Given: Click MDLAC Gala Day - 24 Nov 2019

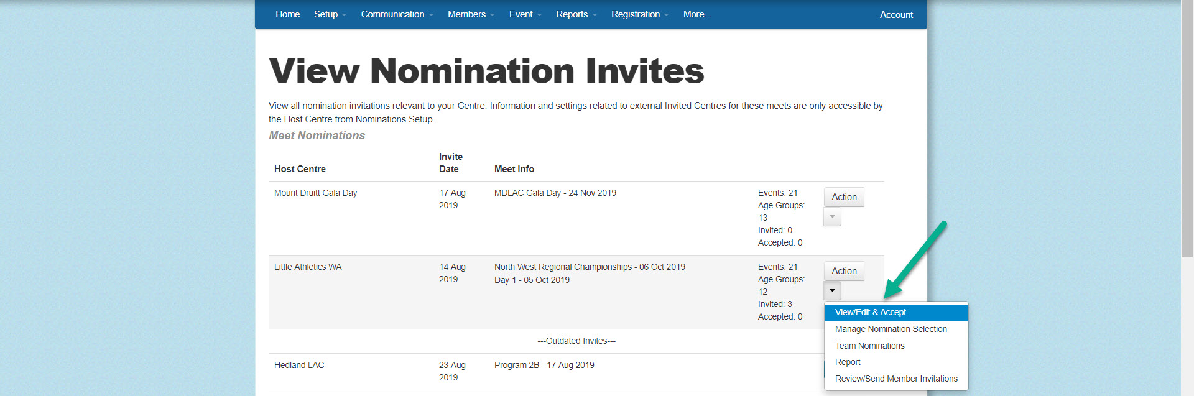Looking at the screenshot, I should point(555,193).
